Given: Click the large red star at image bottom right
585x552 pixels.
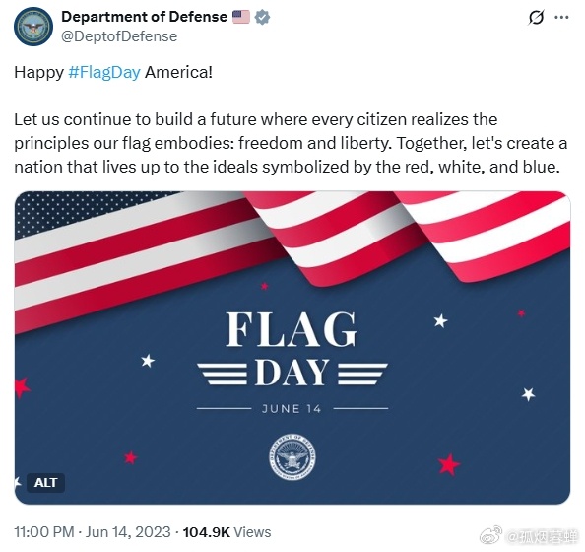Looking at the screenshot, I should tap(449, 464).
